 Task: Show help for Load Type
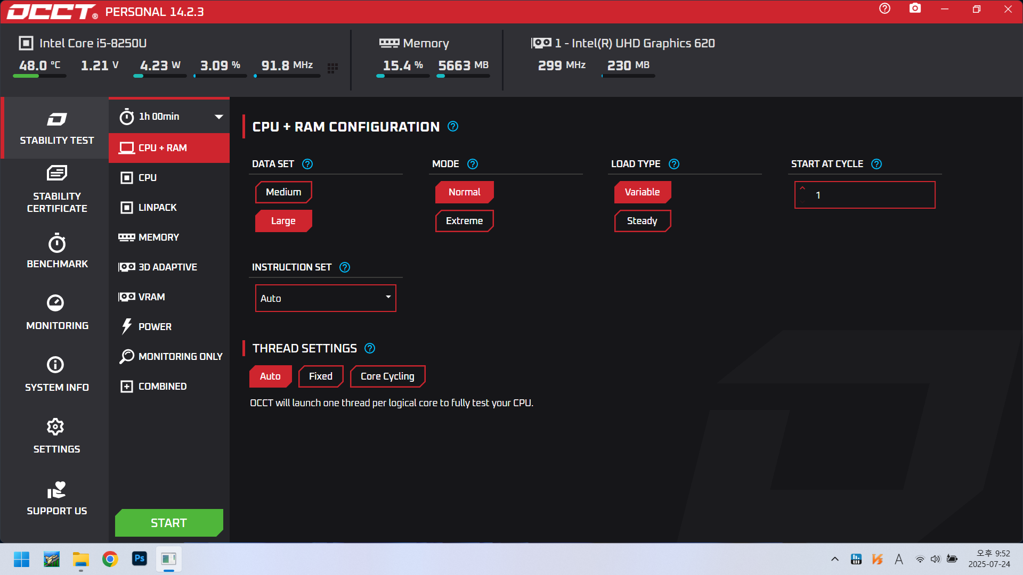point(674,164)
